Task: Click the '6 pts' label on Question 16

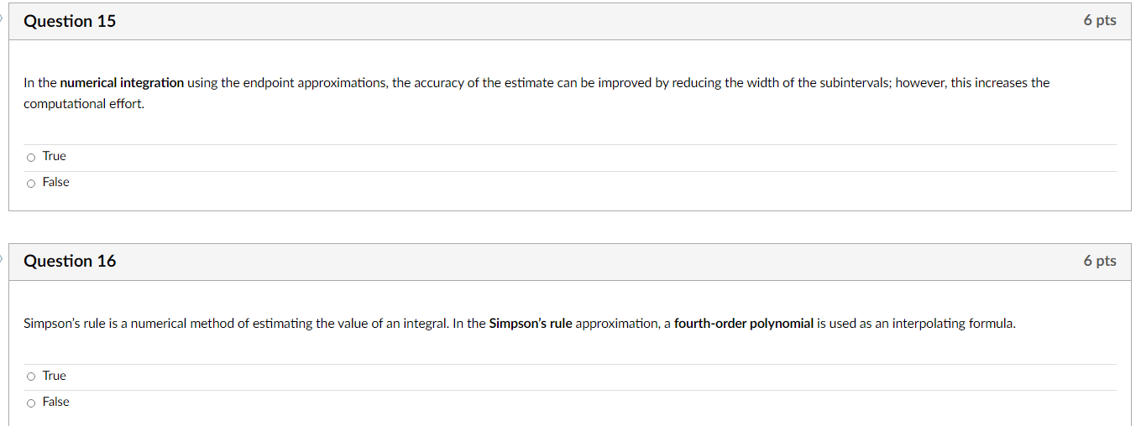Action: pos(1099,261)
